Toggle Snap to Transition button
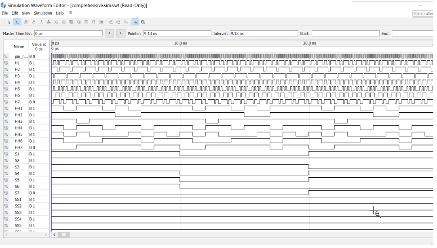Image resolution: width=437 pixels, height=248 pixels. point(143,22)
